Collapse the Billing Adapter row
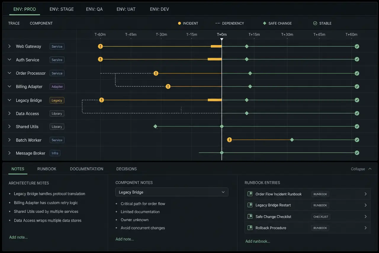Viewport: 379px width, 253px height. tap(9, 86)
